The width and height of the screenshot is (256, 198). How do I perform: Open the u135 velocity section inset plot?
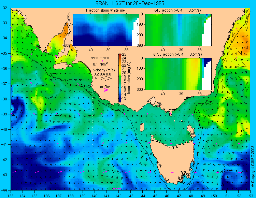[x=178, y=74]
